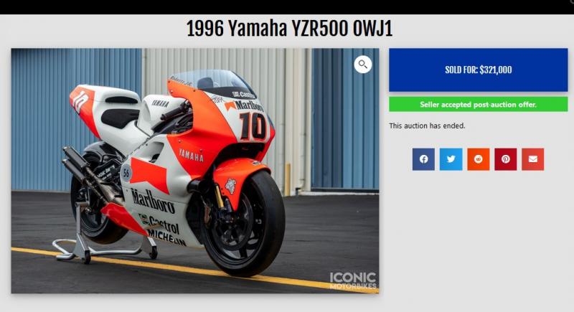The width and height of the screenshot is (574, 312).
Task: Share the listing on Reddit
Action: tap(478, 159)
